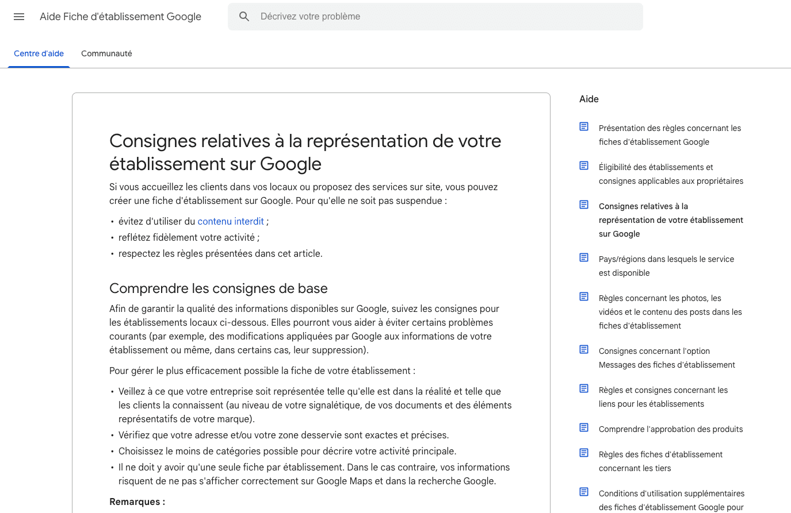Select the Centre d'aide tab

click(39, 53)
